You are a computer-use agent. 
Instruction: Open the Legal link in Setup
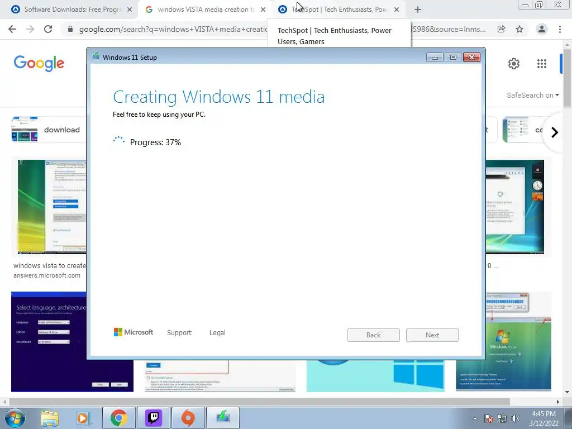[x=217, y=333]
